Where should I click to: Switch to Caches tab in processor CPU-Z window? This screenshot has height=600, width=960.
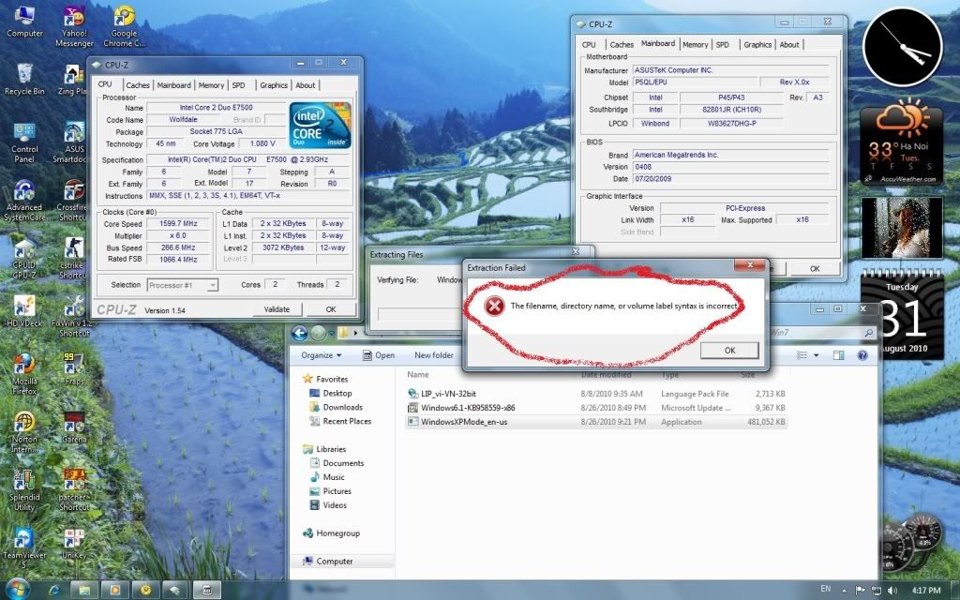(137, 85)
